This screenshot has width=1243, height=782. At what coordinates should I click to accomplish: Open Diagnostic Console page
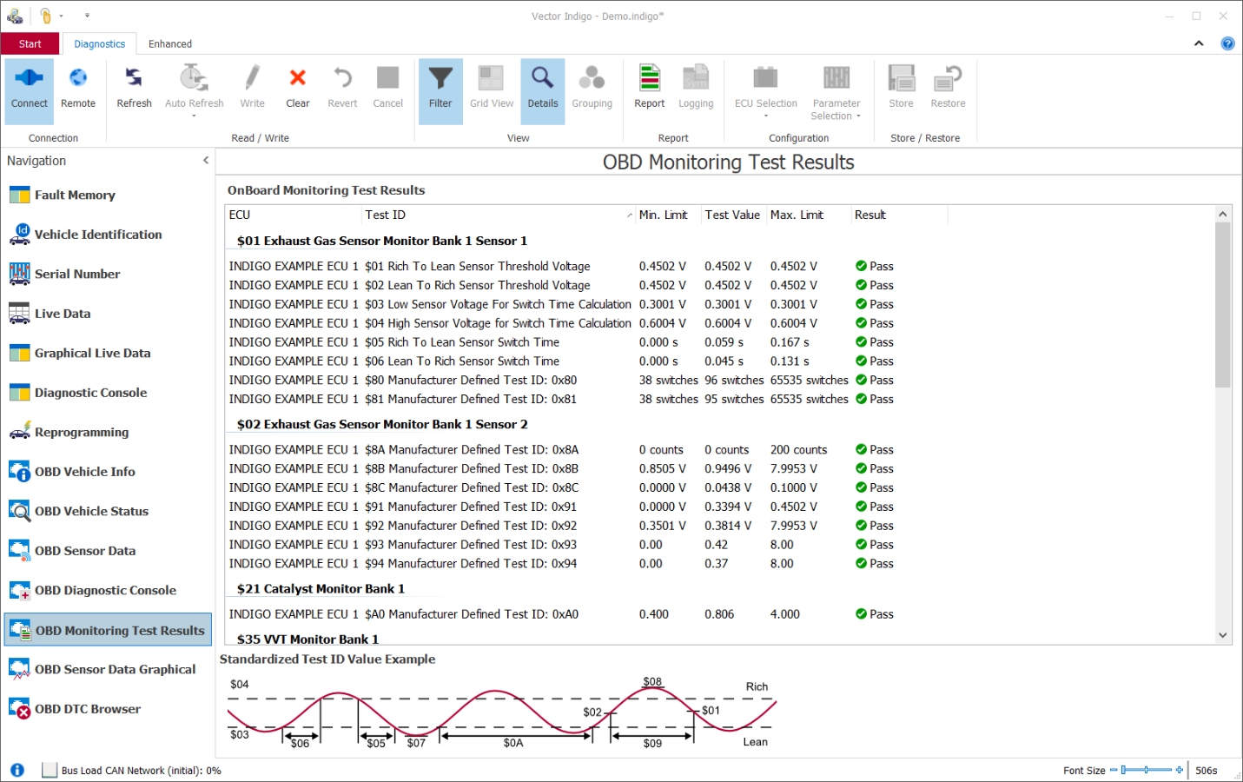(x=108, y=393)
